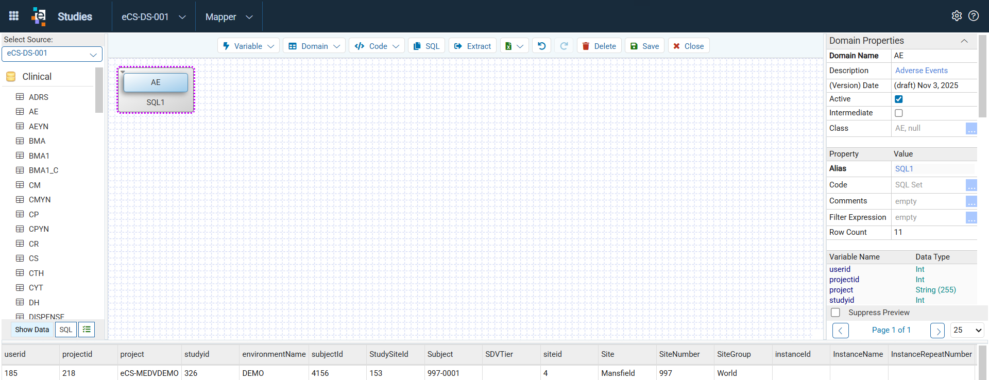This screenshot has height=380, width=989.
Task: Click the CTH table icon
Action: [20, 273]
